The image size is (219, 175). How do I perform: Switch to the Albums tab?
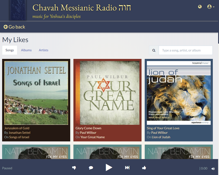coord(26,50)
